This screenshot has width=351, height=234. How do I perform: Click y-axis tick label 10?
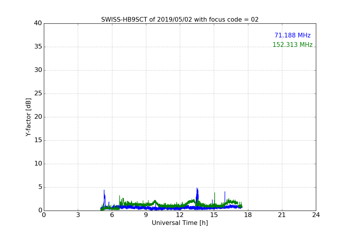pos(38,164)
